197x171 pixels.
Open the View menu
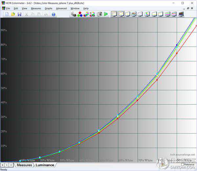click(x=25, y=8)
